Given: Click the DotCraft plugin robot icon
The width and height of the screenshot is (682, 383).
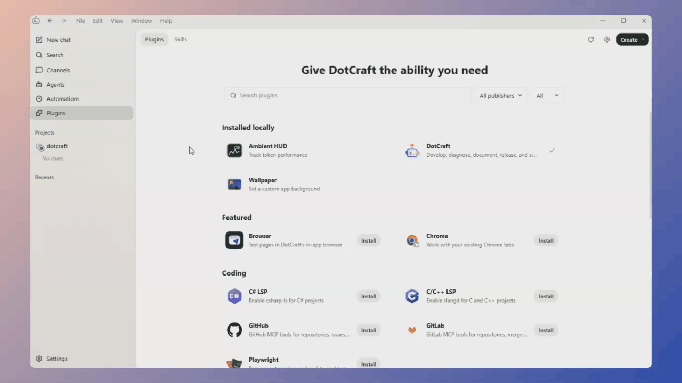Looking at the screenshot, I should click(x=412, y=151).
